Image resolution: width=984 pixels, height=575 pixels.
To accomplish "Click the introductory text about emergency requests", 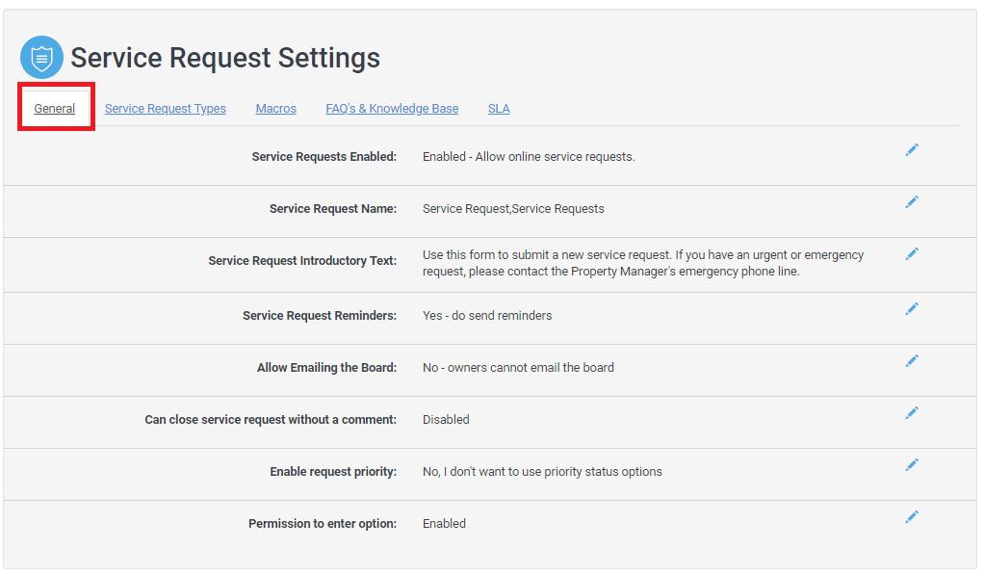I will coord(642,263).
